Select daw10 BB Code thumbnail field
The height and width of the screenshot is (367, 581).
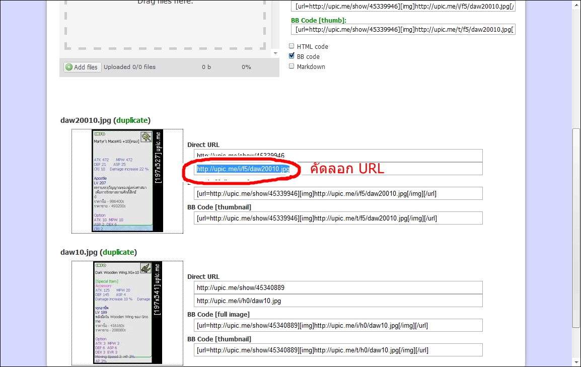338,350
